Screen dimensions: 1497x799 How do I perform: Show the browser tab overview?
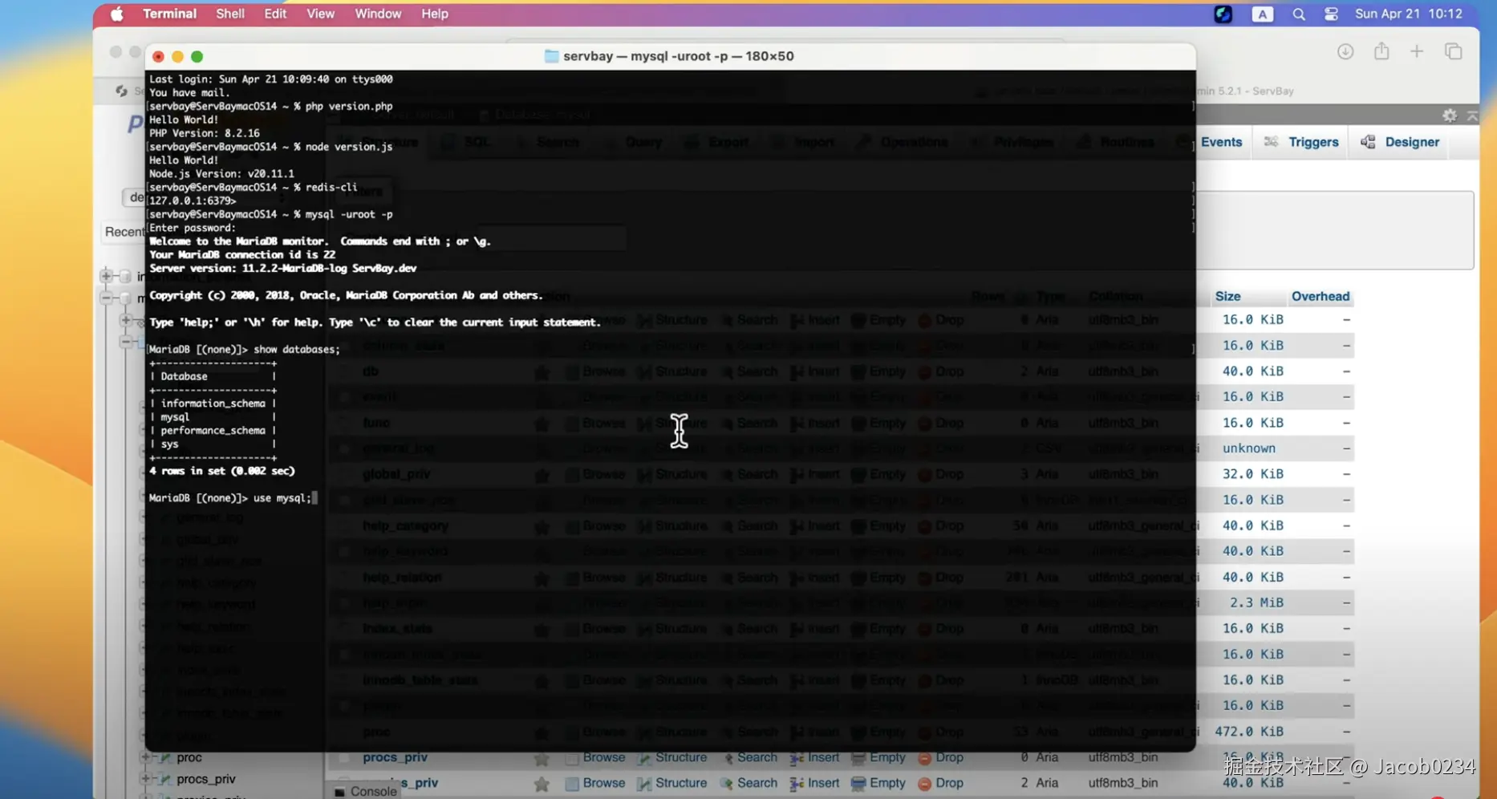tap(1453, 51)
